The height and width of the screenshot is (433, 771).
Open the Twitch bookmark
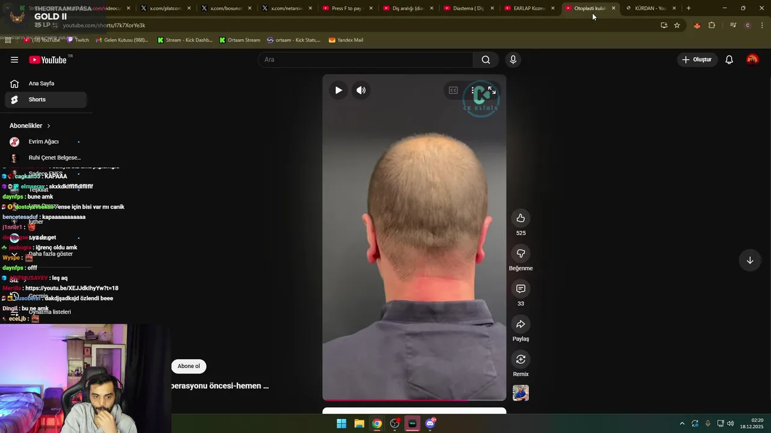tap(78, 40)
